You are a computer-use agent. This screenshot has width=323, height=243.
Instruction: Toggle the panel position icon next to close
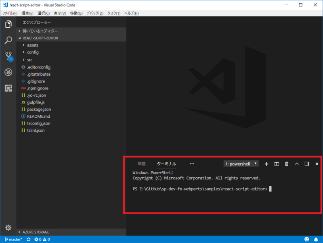pyautogui.click(x=307, y=164)
